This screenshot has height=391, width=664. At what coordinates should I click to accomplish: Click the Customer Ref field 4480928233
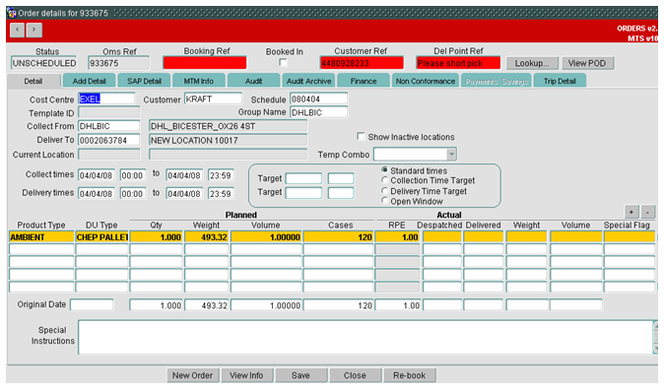coord(362,63)
